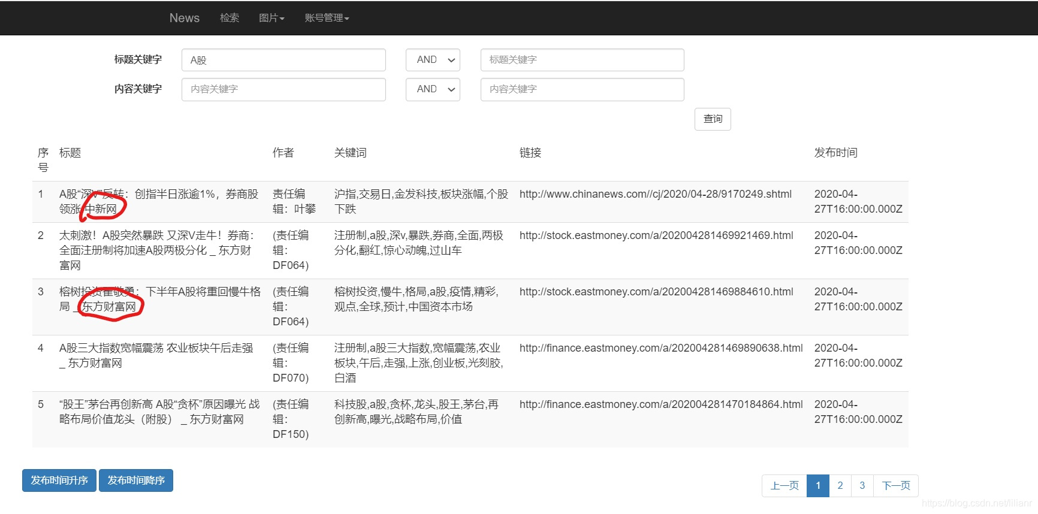This screenshot has width=1038, height=514.
Task: Click the 关键词 column header
Action: tap(351, 153)
